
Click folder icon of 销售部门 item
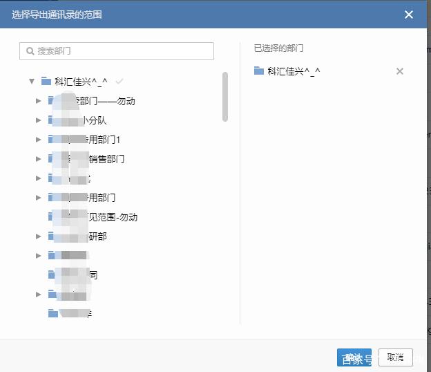point(51,159)
